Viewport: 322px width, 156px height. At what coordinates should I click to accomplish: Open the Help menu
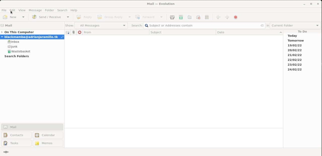pyautogui.click(x=74, y=10)
